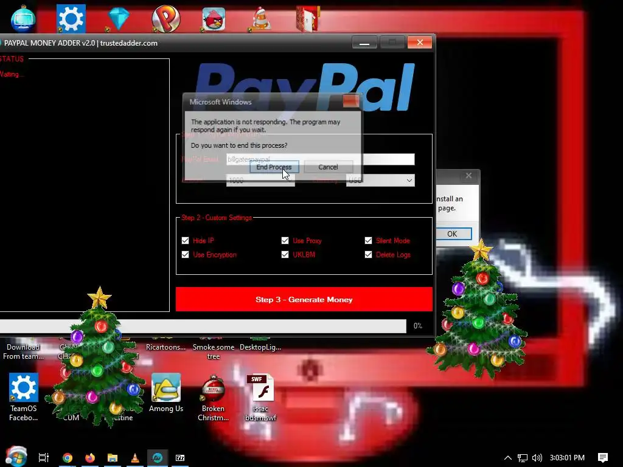Click Step 3 - Generate Money button
The image size is (623, 467).
coord(304,299)
